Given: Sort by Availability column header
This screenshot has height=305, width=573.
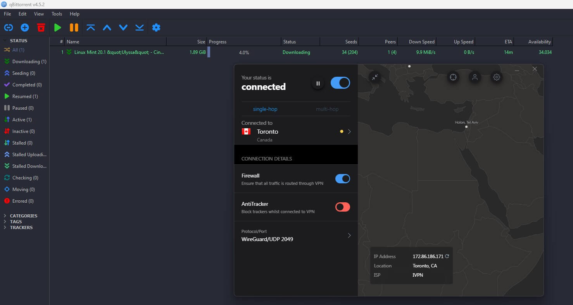Looking at the screenshot, I should [x=533, y=41].
